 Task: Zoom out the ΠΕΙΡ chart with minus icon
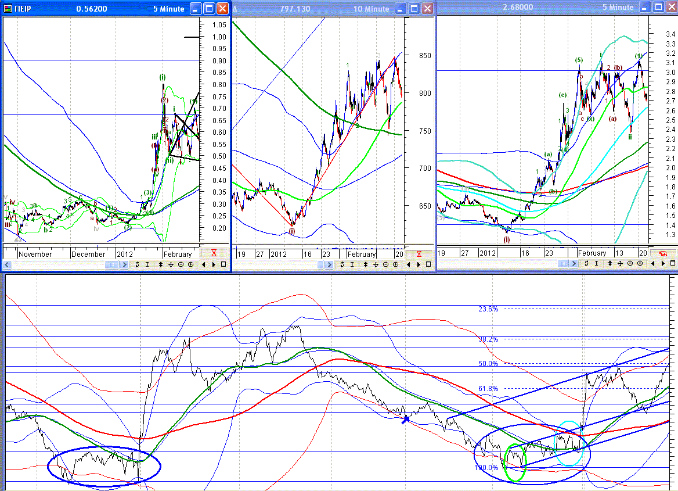pyautogui.click(x=181, y=264)
